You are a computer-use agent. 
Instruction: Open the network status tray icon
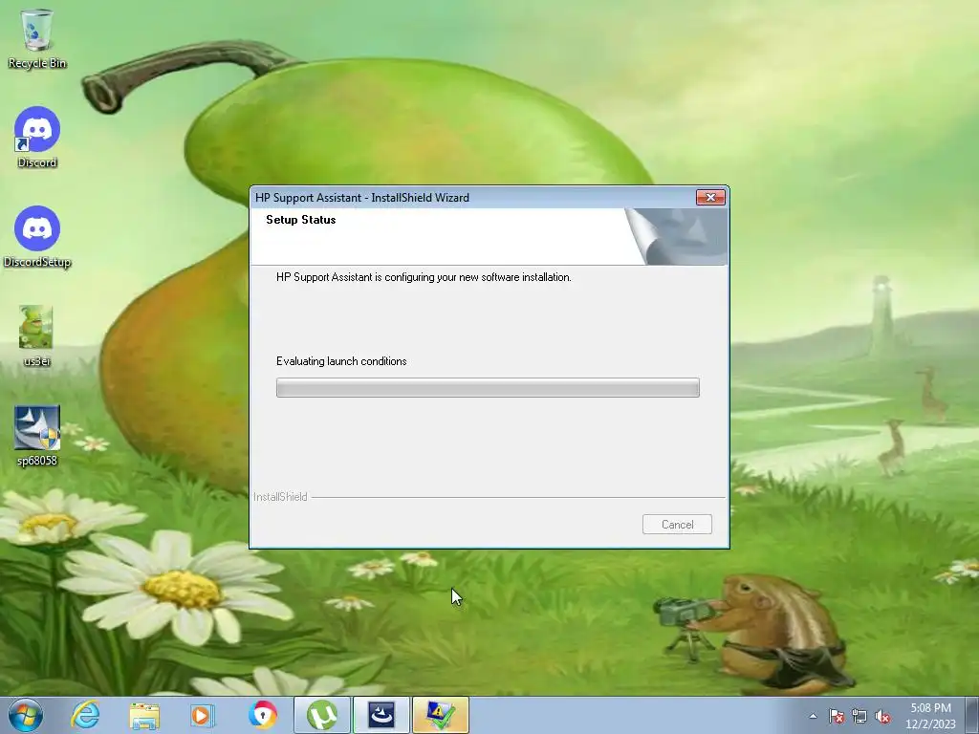coord(859,717)
